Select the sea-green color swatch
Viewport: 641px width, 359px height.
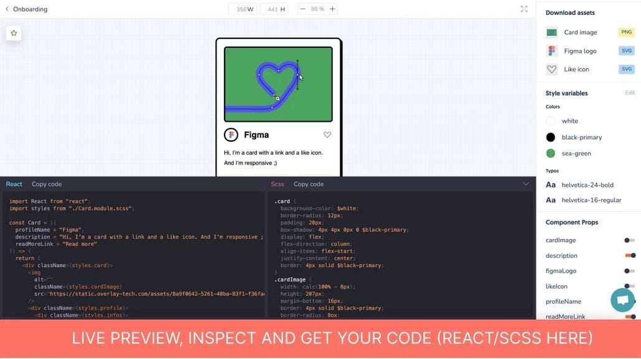point(551,153)
